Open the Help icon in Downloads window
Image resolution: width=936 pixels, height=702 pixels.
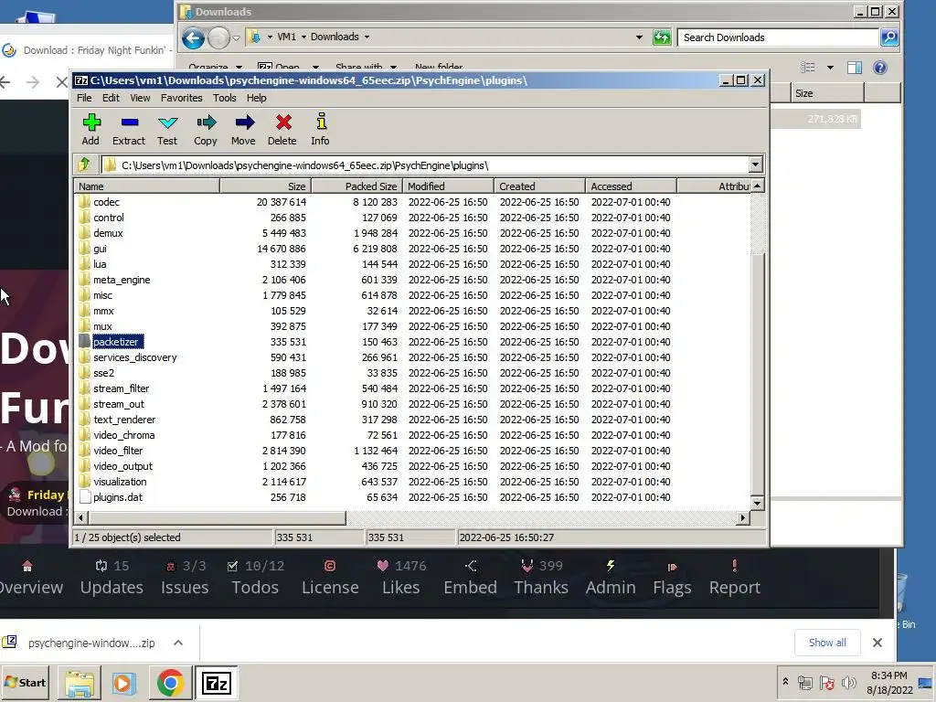pyautogui.click(x=880, y=67)
